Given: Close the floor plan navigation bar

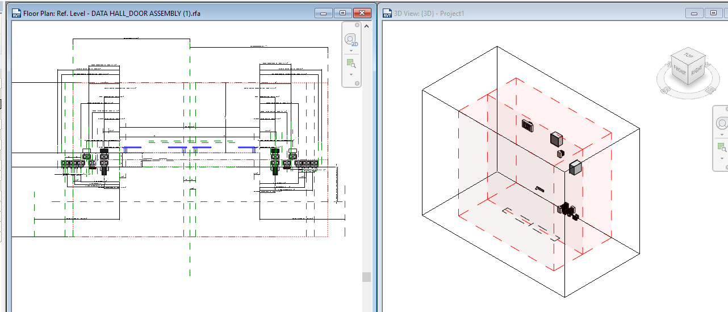Looking at the screenshot, I should [357, 25].
